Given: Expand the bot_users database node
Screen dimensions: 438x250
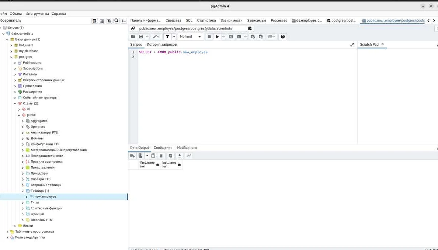Looking at the screenshot, I should pos(11,45).
